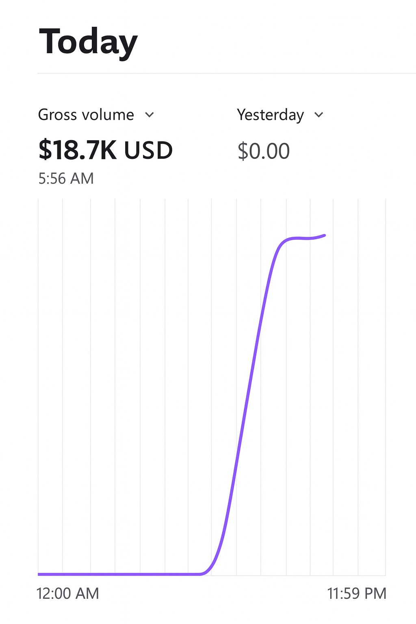416x624 pixels.
Task: Click the right end tip of the purple line
Action: click(x=324, y=235)
